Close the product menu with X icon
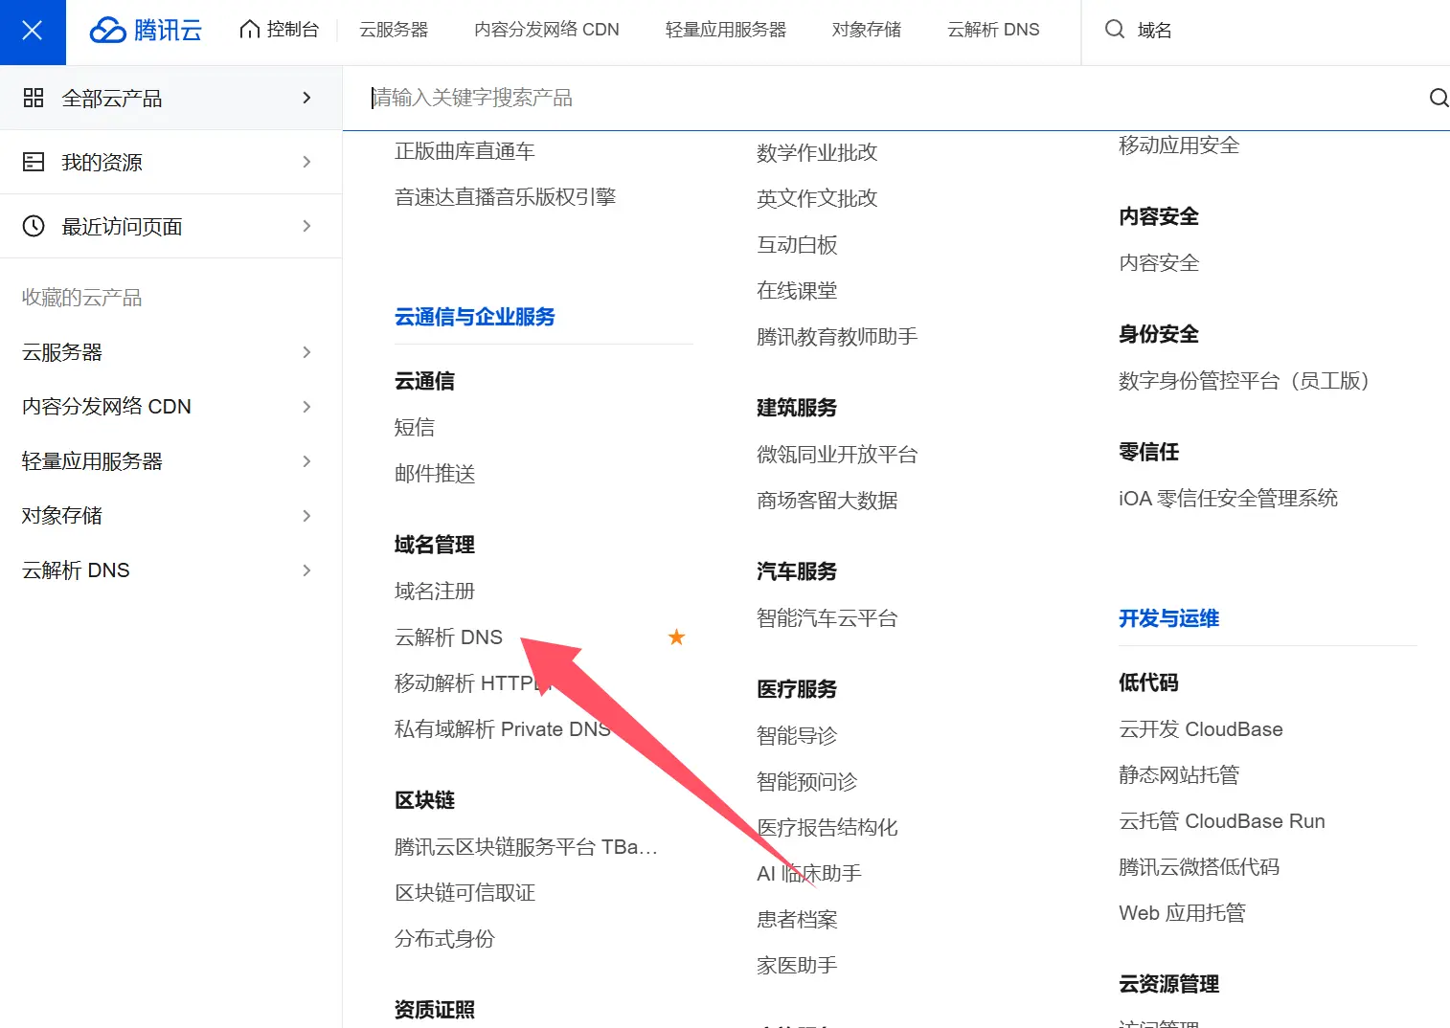This screenshot has height=1028, width=1450. (x=32, y=31)
